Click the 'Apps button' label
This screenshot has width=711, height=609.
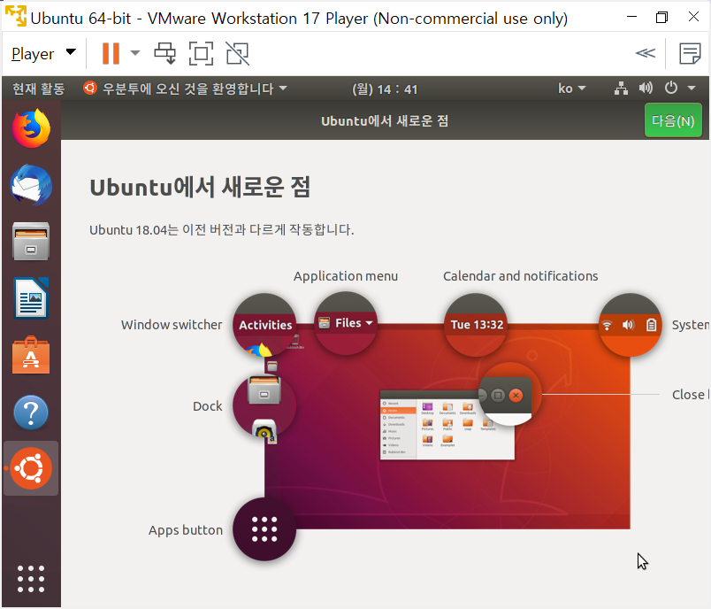coord(186,530)
